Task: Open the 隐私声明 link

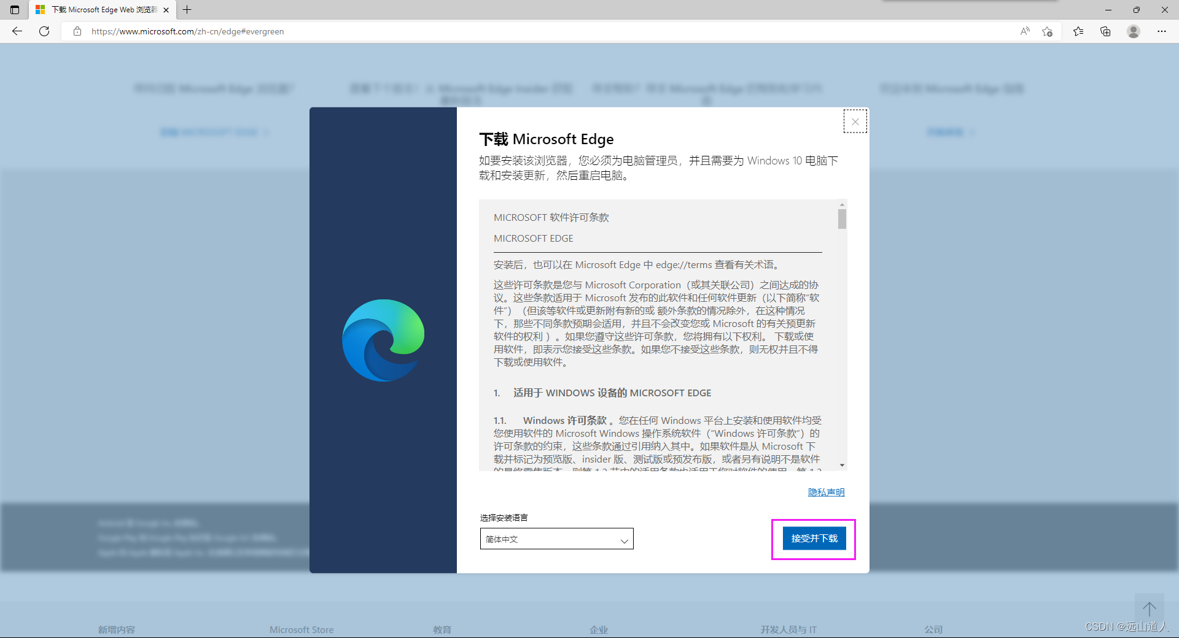Action: pyautogui.click(x=826, y=492)
